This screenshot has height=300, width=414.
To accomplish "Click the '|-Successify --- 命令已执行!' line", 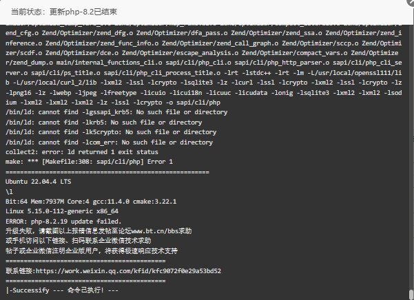I will (62, 290).
